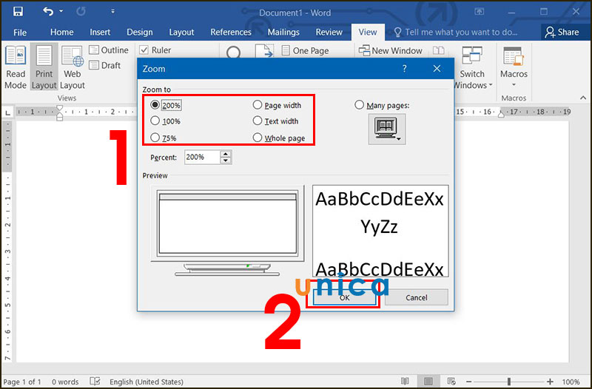The width and height of the screenshot is (592, 389).
Task: Click Print Layout icon in status bar
Action: click(x=428, y=382)
